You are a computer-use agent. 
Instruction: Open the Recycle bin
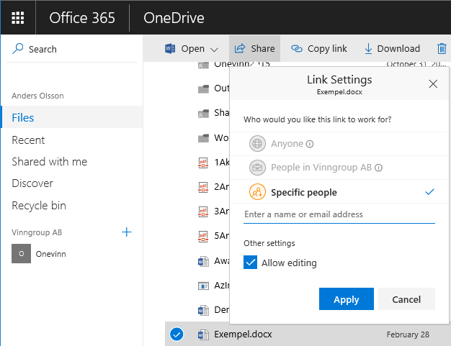pos(39,206)
